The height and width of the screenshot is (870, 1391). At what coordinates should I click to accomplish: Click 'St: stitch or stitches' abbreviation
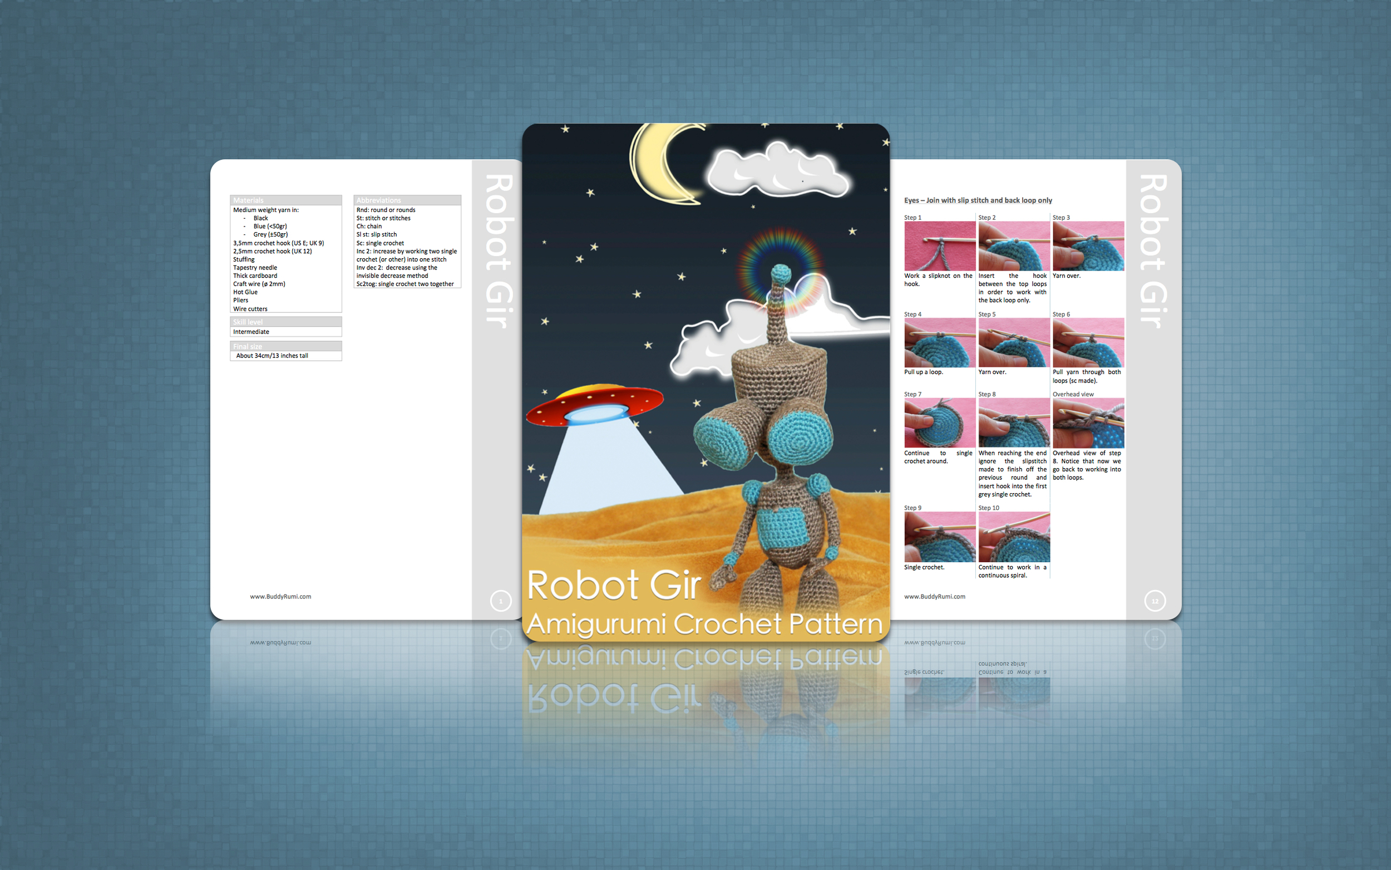coord(383,218)
